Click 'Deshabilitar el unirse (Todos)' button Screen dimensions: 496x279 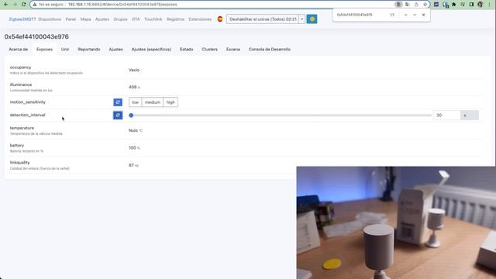click(x=263, y=19)
